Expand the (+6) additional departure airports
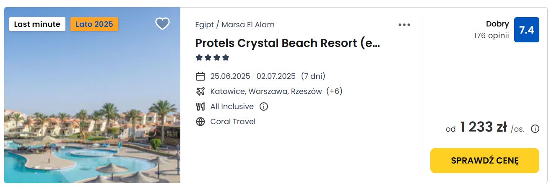Image resolution: width=554 pixels, height=187 pixels. click(335, 91)
